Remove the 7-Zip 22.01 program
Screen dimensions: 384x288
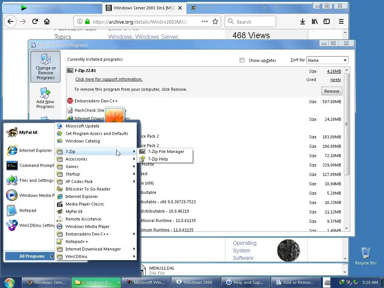tap(331, 91)
